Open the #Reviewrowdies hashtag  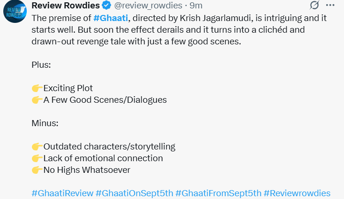297,193
